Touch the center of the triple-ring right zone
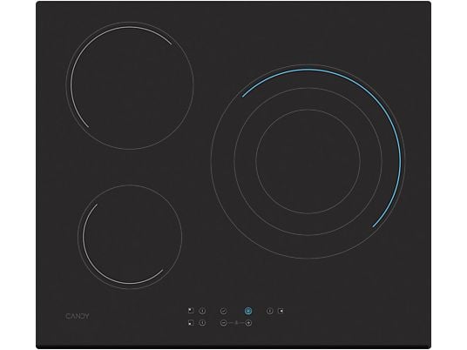 pos(308,161)
